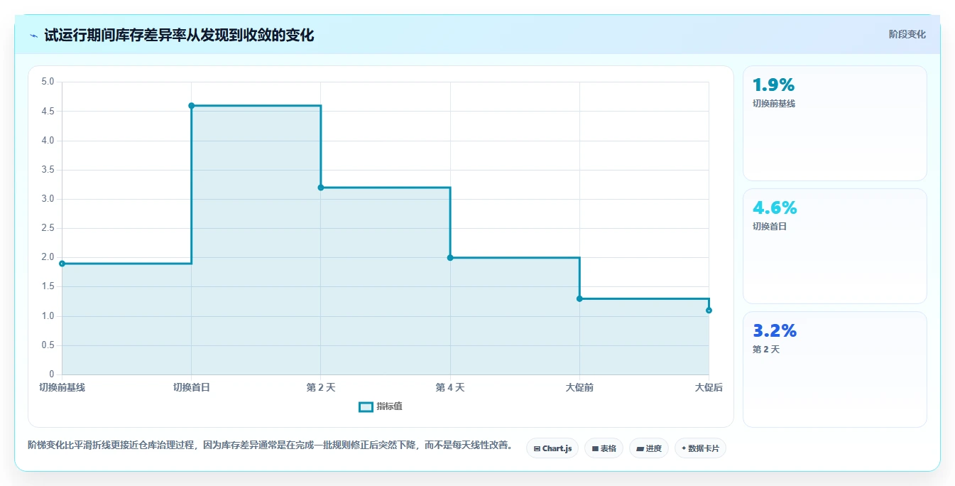Select the 进度 tag chip
This screenshot has width=955, height=486.
[x=649, y=448]
